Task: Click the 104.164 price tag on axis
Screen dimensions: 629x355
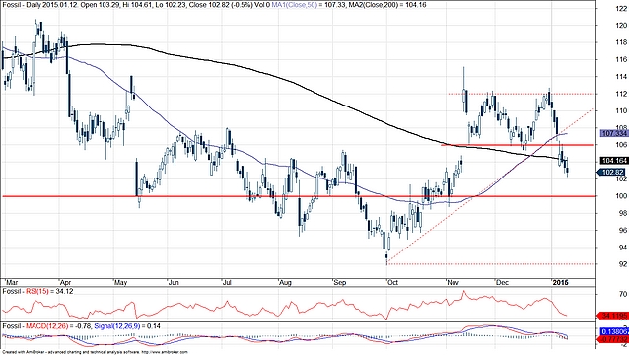Action: tap(614, 161)
